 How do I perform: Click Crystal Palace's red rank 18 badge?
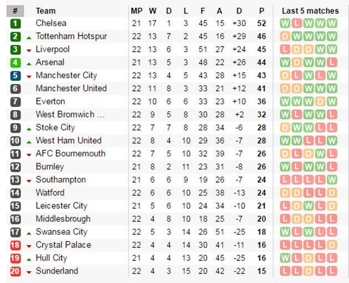[x=16, y=245]
